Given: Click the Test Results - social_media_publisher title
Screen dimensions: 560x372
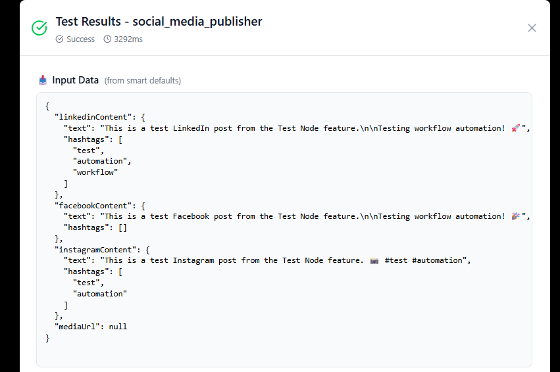Looking at the screenshot, I should (159, 22).
